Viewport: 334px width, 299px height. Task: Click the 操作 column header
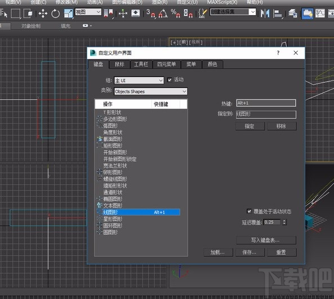(x=123, y=104)
